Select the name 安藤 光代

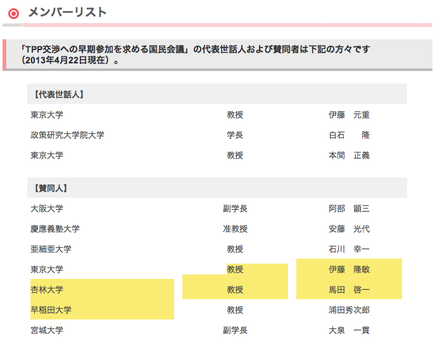coord(349,229)
